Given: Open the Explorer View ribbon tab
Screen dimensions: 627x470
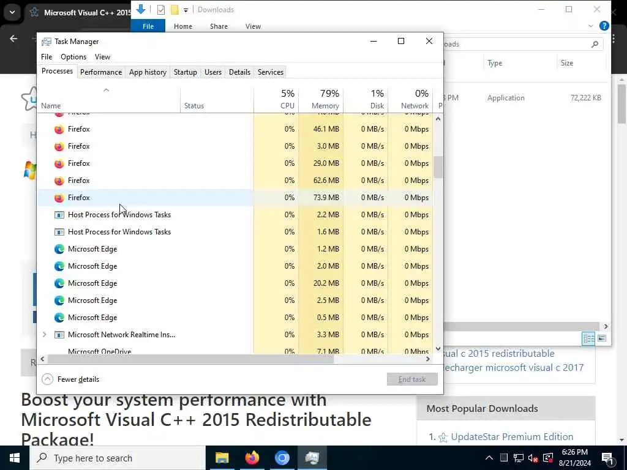Looking at the screenshot, I should point(253,26).
